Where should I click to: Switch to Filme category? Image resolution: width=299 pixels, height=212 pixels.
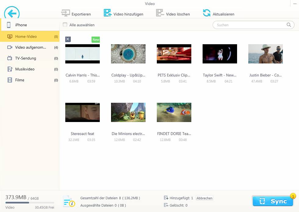(x=30, y=80)
